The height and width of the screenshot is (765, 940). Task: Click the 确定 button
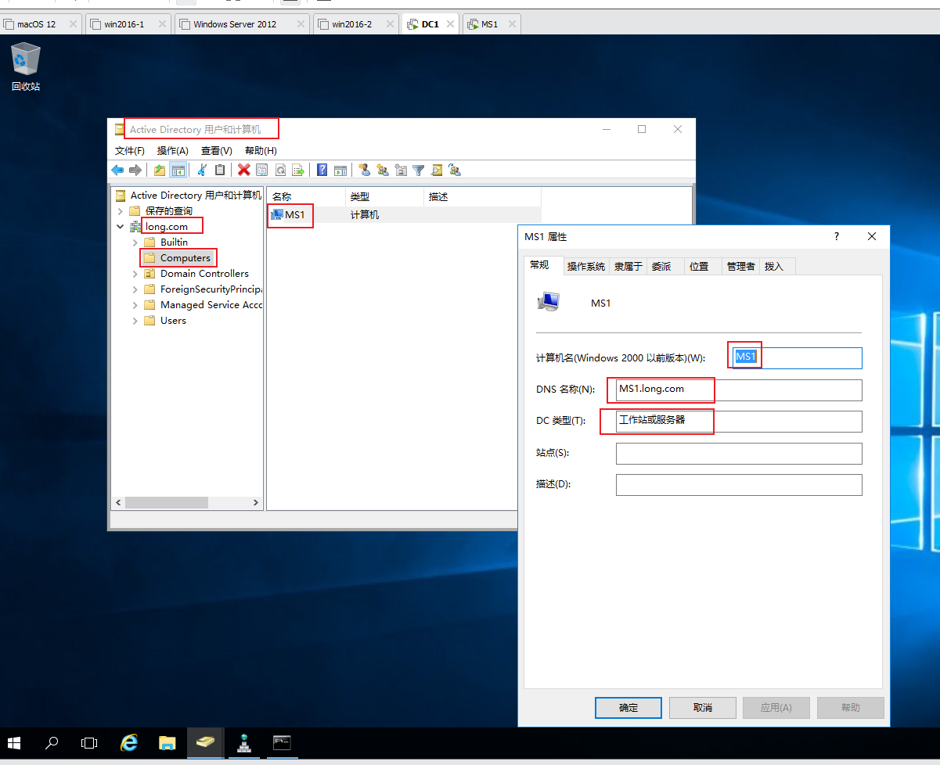628,707
